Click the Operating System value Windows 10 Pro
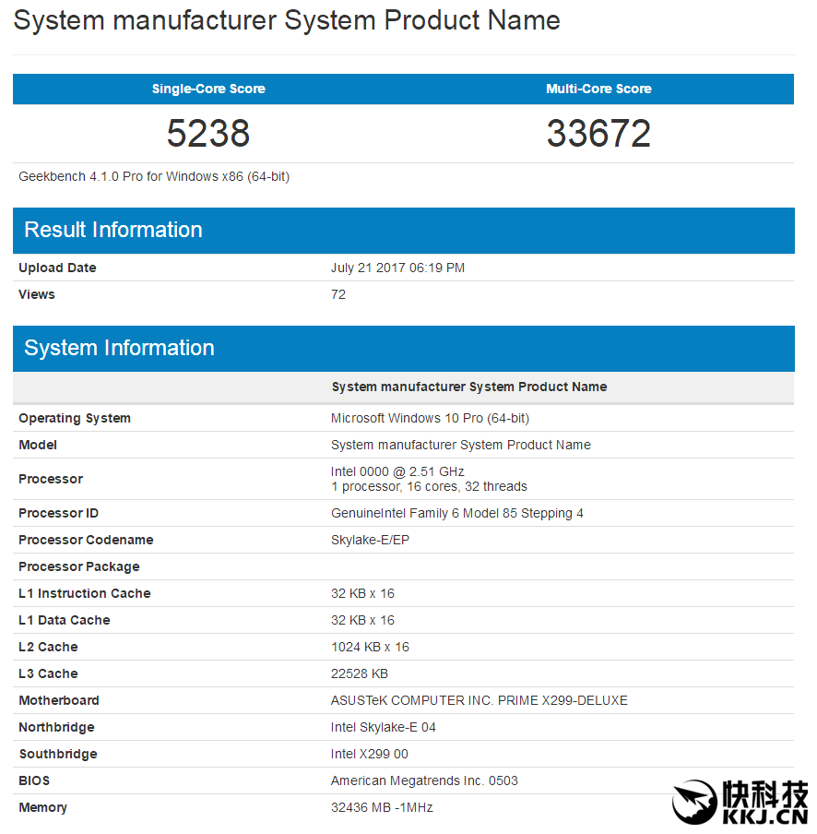The height and width of the screenshot is (834, 817). tap(430, 418)
